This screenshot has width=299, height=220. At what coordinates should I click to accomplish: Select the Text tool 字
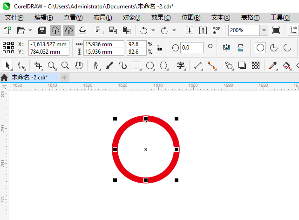pyautogui.click(x=181, y=65)
